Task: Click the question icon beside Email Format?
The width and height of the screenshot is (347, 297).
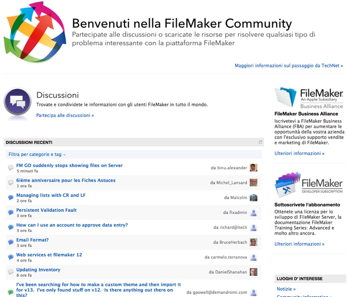Action: point(10,242)
